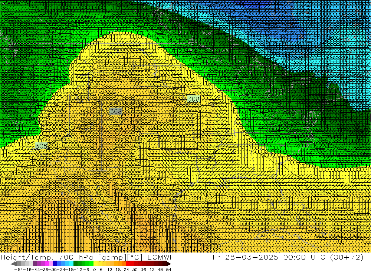Click the '[gdmp][°C]' units text

click(120, 257)
